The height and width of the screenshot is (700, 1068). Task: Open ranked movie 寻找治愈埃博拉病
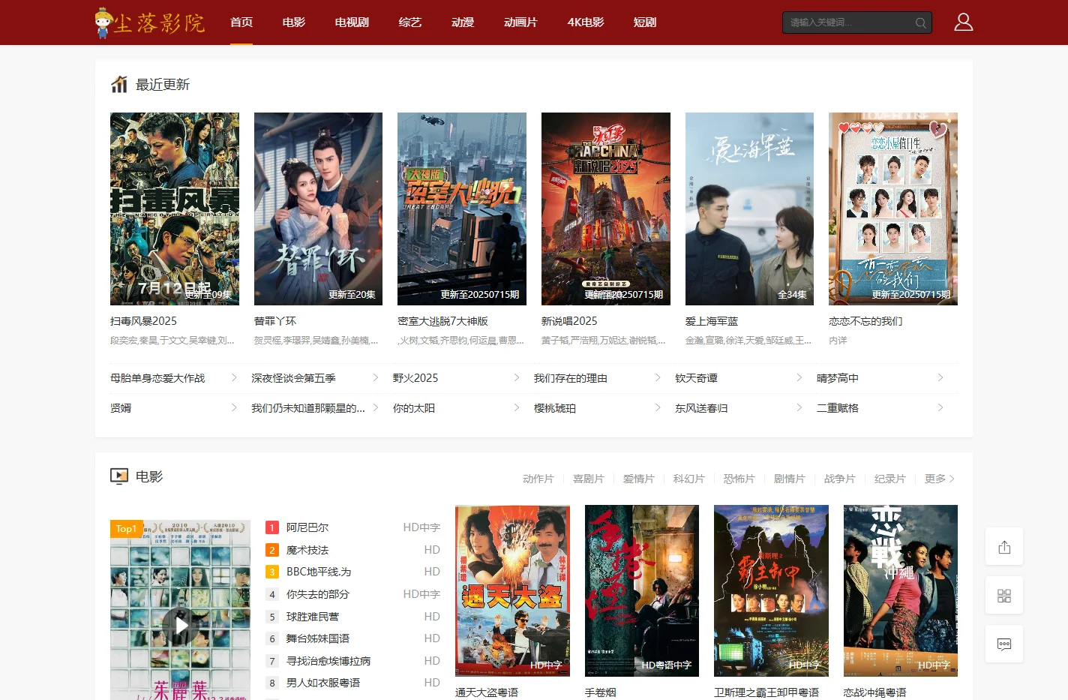click(328, 661)
